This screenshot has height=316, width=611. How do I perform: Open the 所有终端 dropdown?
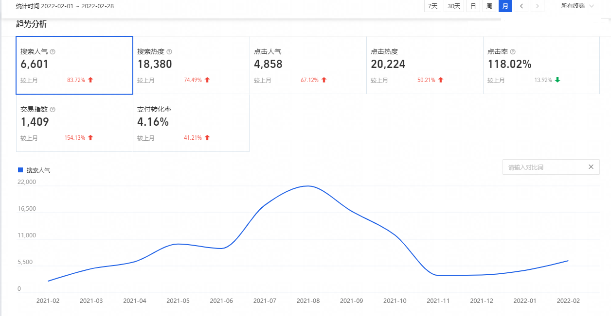(577, 6)
